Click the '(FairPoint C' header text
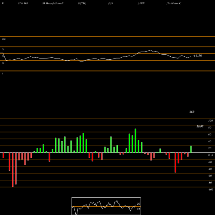This screenshot has width=215, height=215. pos(174,3)
